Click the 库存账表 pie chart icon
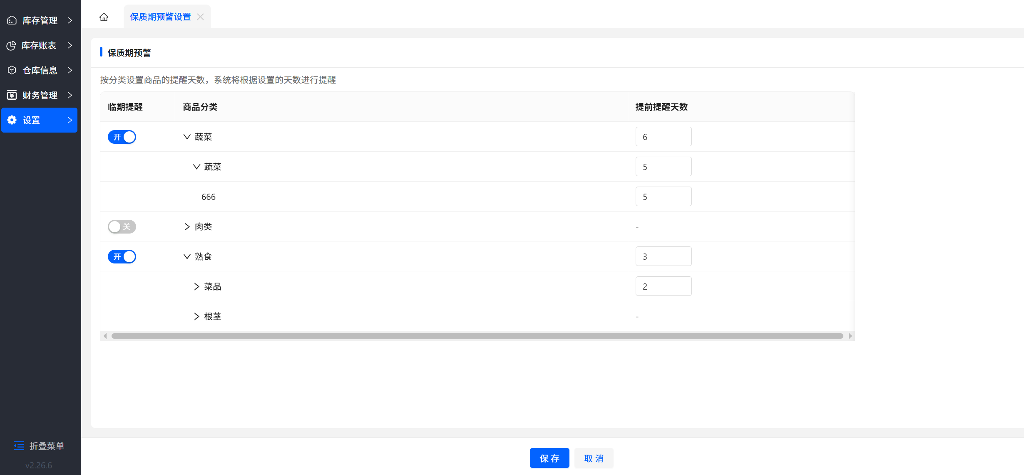 pyautogui.click(x=11, y=45)
